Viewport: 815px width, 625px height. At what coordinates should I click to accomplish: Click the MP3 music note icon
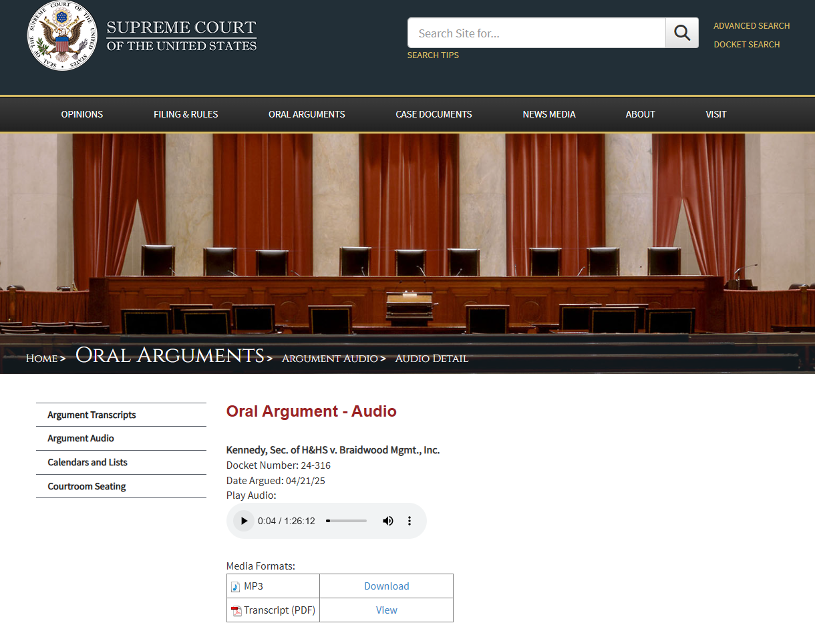pyautogui.click(x=235, y=587)
